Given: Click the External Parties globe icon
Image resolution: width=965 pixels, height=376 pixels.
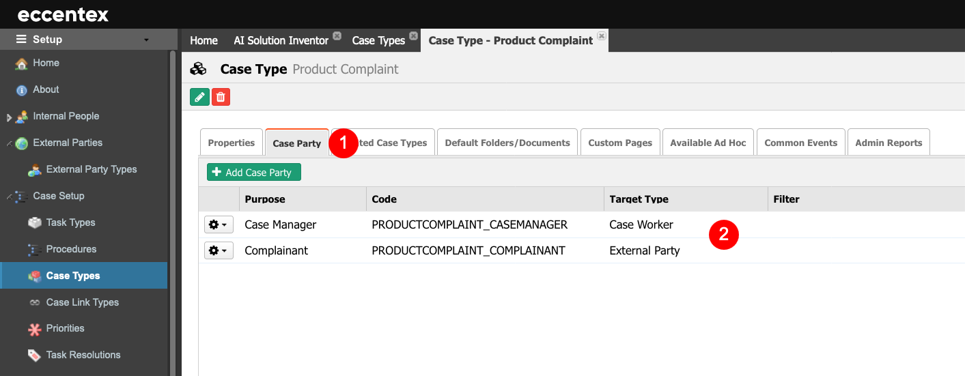Looking at the screenshot, I should (21, 143).
